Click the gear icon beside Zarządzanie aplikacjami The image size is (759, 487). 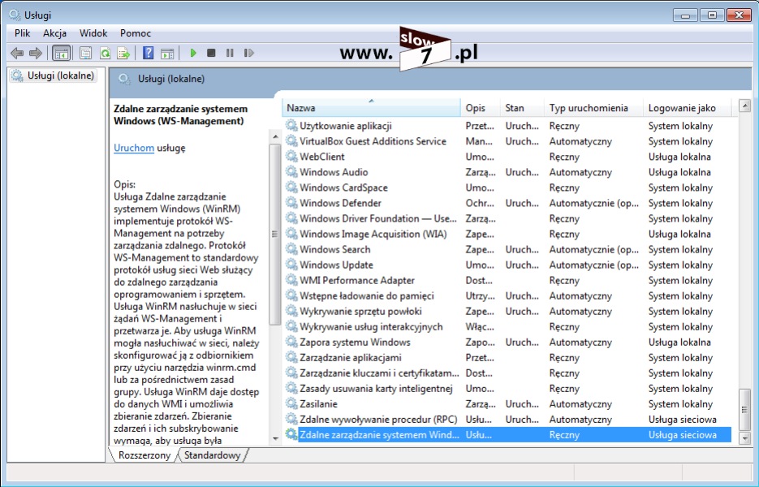click(x=291, y=357)
